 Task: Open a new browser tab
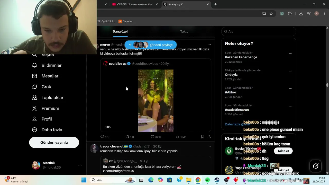[215, 4]
